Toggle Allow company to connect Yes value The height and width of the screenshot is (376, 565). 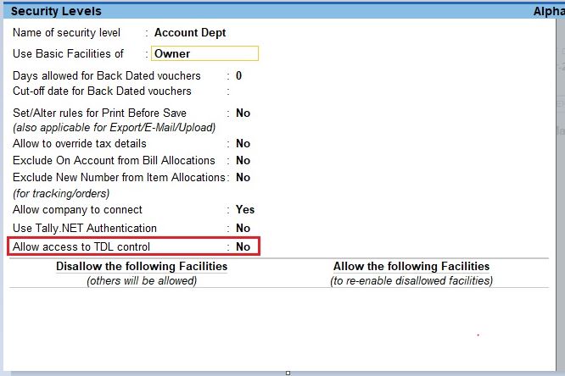244,209
